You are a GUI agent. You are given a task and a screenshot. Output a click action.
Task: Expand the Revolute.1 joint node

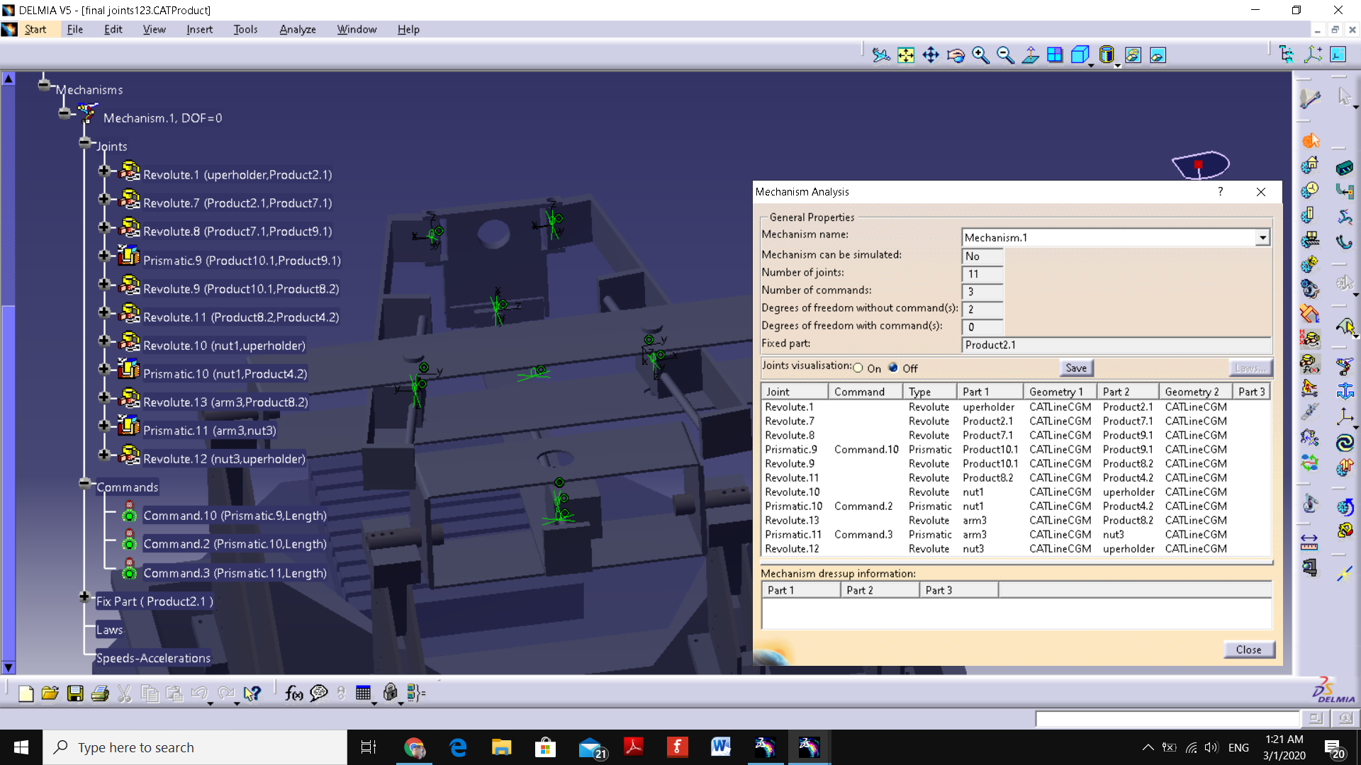click(x=104, y=171)
